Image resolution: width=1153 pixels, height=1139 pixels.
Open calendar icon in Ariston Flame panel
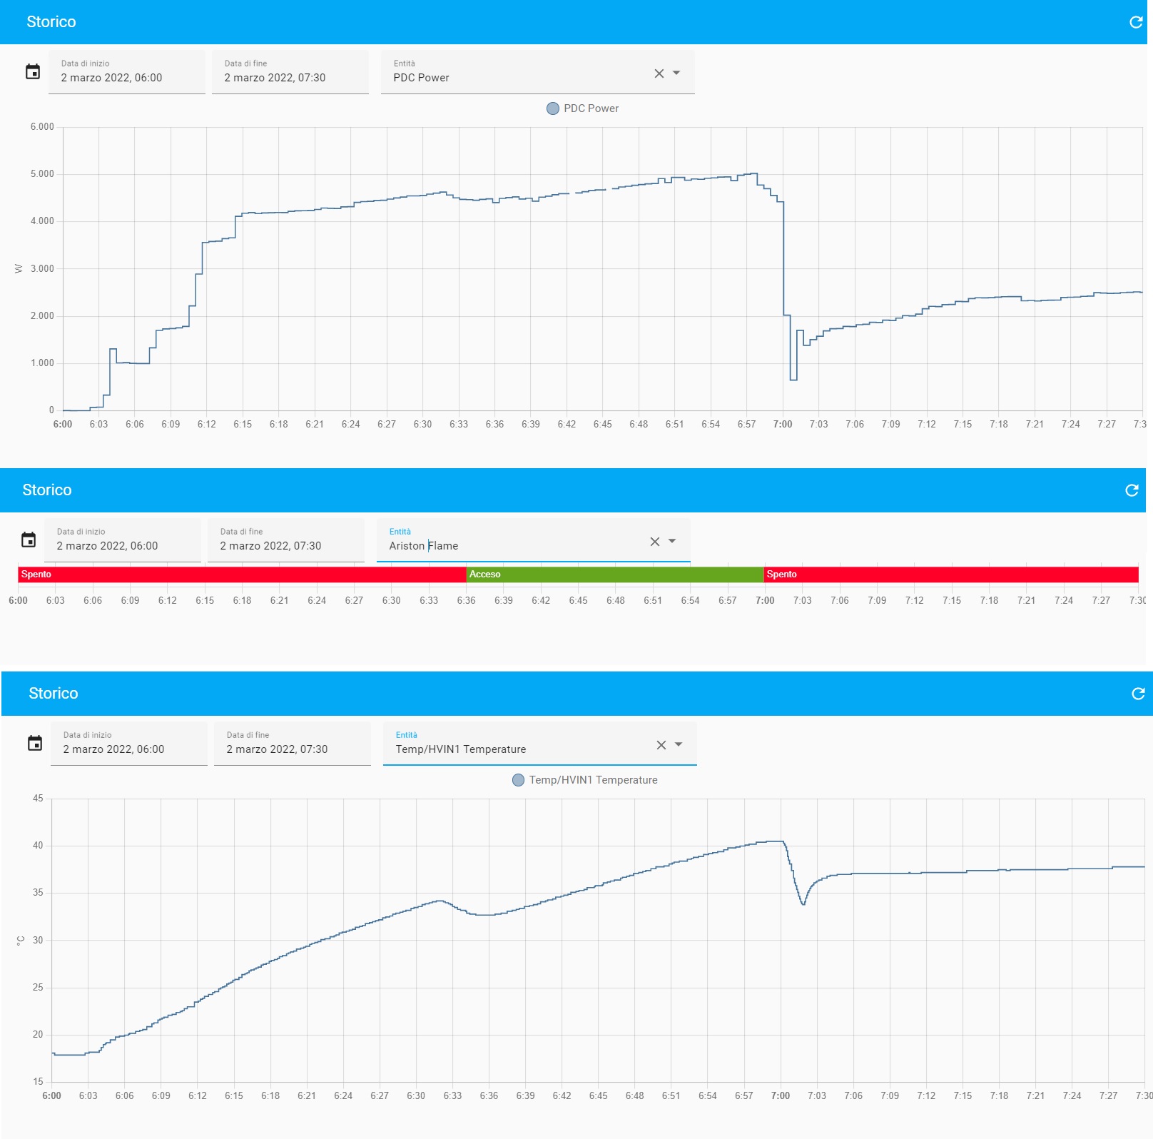29,540
